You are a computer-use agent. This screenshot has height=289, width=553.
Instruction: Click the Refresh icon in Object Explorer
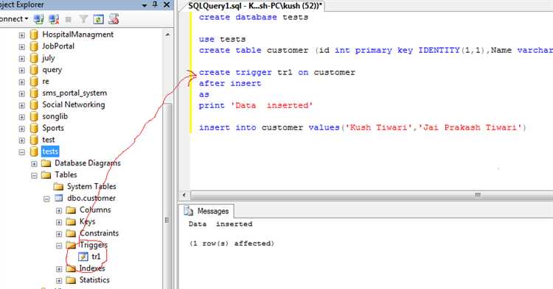[98, 19]
